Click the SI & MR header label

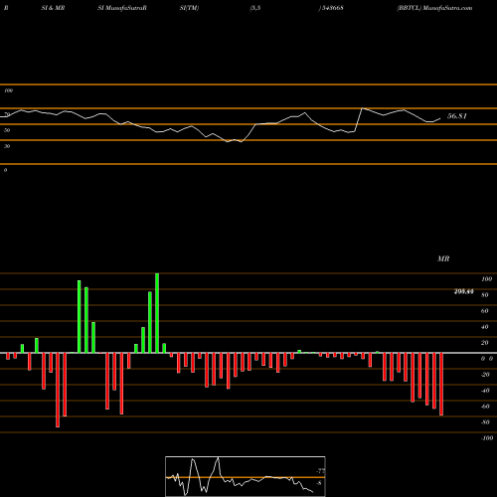point(53,8)
